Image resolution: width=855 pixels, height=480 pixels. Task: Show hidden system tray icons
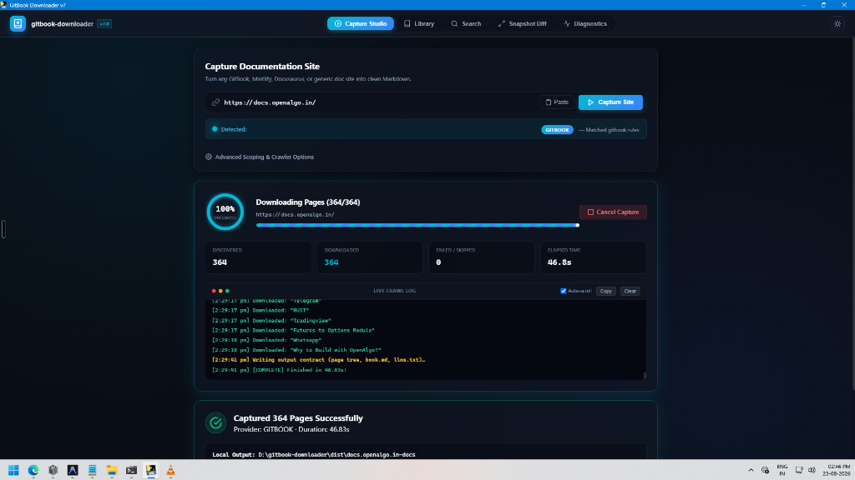tap(751, 470)
